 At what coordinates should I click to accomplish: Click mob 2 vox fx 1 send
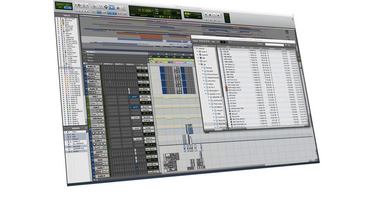tap(135, 107)
